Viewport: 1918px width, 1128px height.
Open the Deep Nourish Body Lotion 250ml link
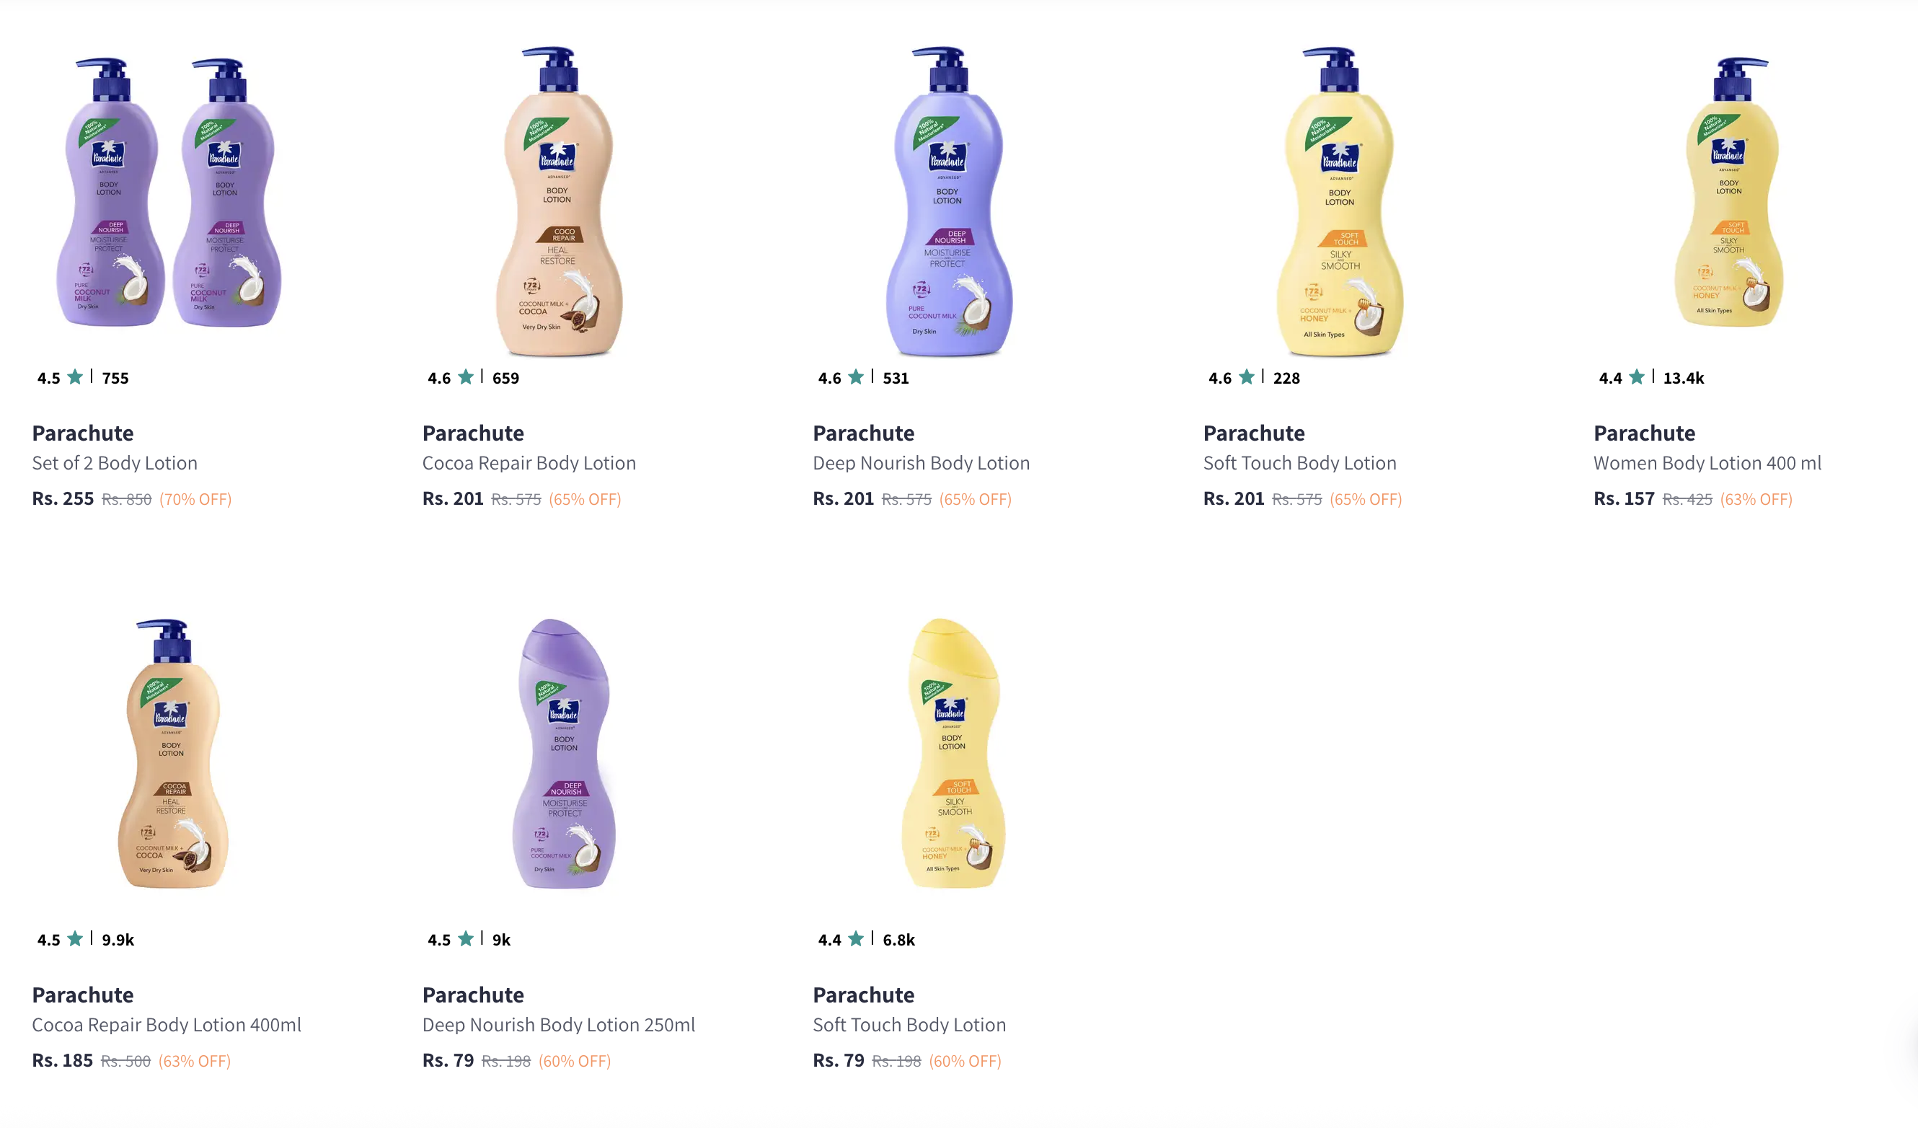pyautogui.click(x=559, y=1024)
